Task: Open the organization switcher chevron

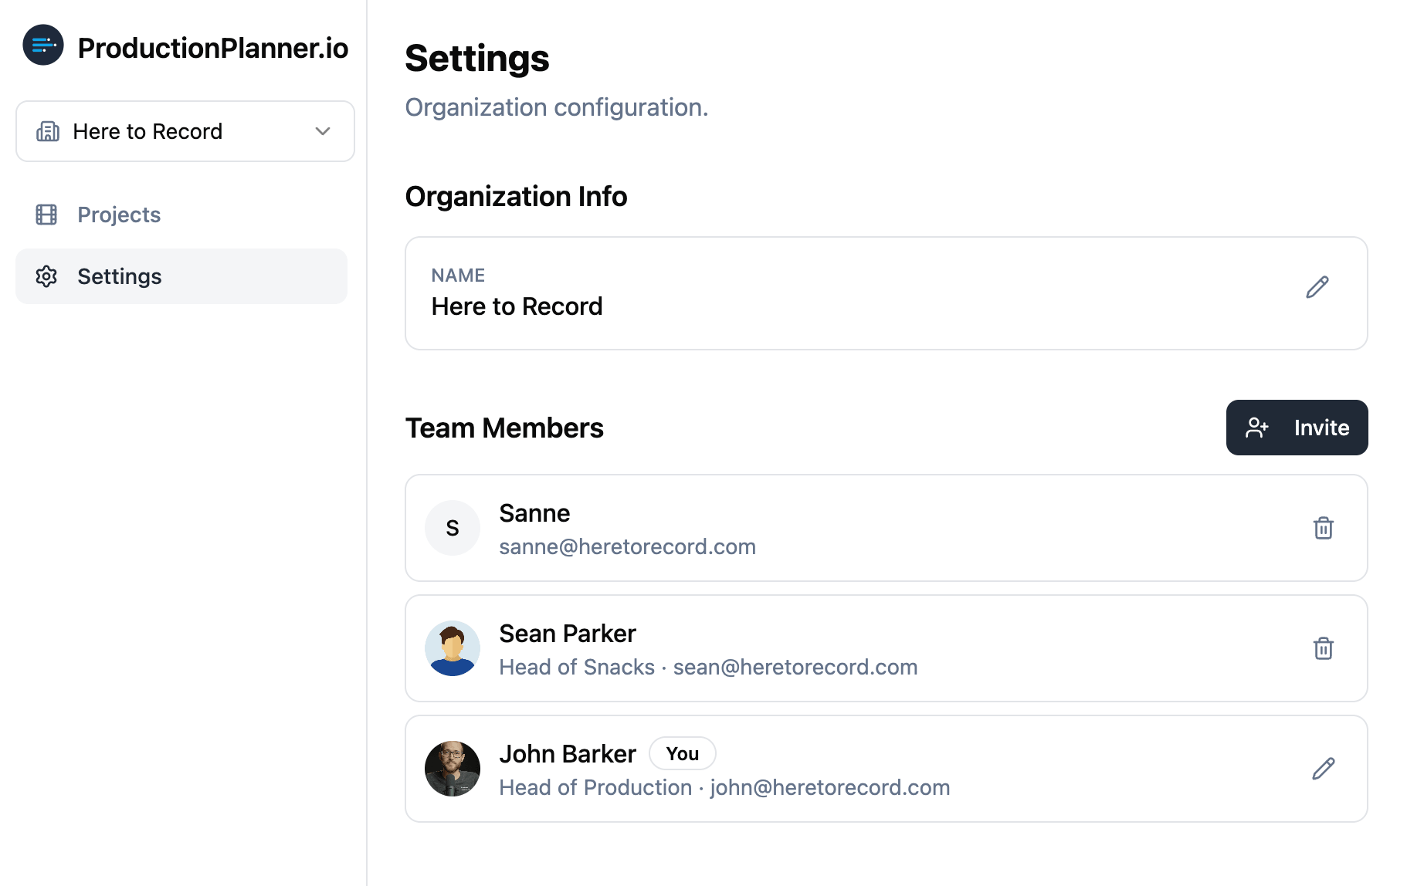Action: pyautogui.click(x=323, y=131)
